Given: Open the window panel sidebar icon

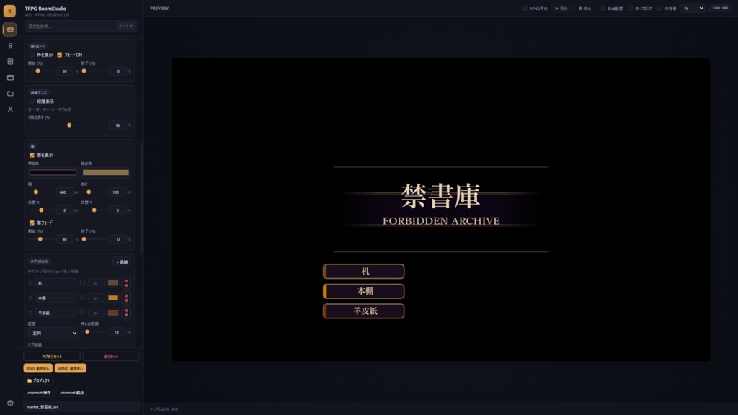Looking at the screenshot, I should [10, 78].
